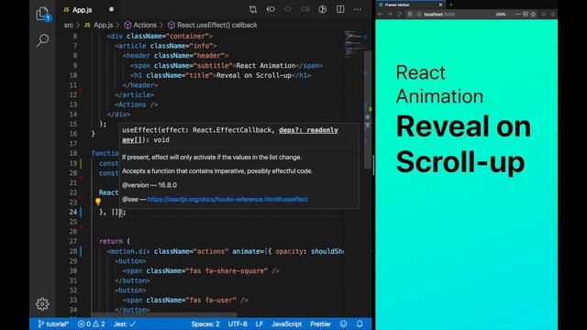
Task: Open the browser page actions ellipsis
Action: coord(517,15)
